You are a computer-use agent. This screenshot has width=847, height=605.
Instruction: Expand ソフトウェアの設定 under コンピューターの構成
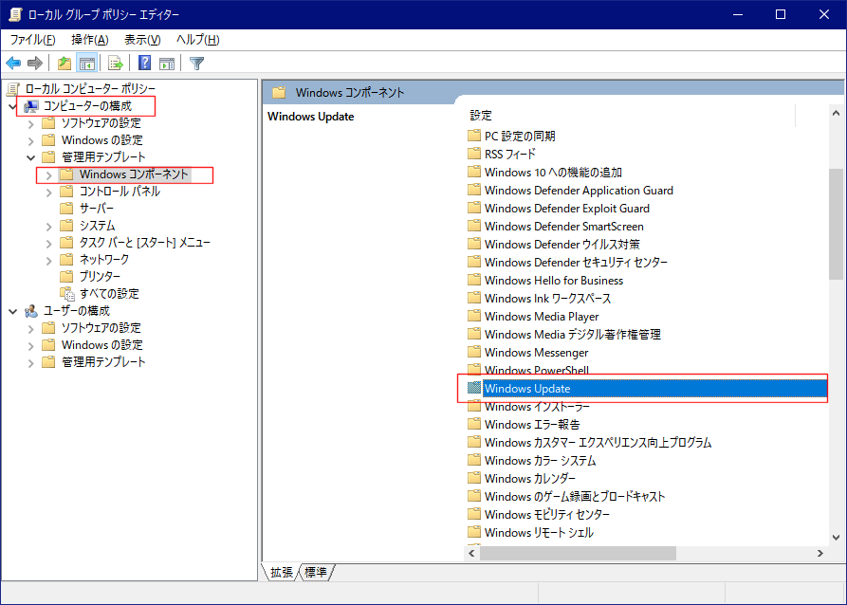coord(30,124)
